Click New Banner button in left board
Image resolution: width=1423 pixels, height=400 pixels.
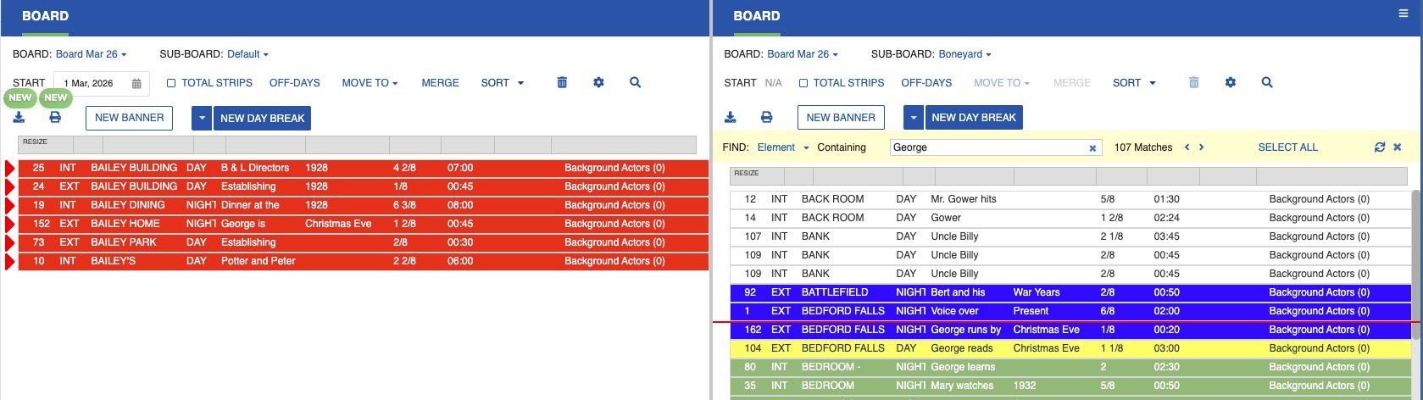(x=129, y=118)
